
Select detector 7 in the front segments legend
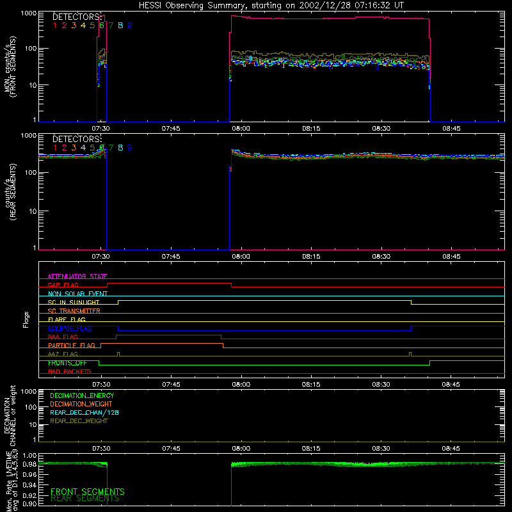tap(111, 26)
